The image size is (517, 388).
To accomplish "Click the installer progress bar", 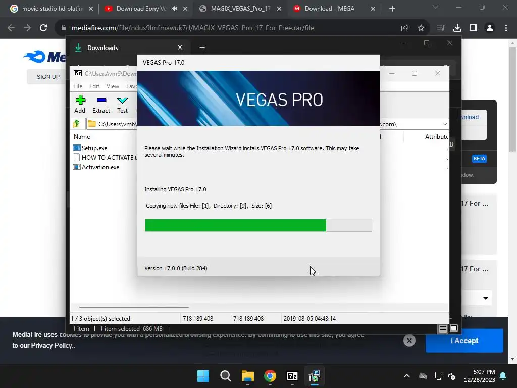I will [258, 225].
